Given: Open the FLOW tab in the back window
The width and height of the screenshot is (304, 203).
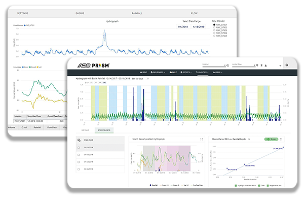Looking at the screenshot, I should click(194, 13).
